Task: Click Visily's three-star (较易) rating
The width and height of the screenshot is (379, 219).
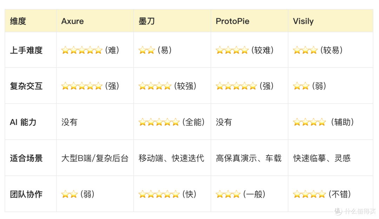Action: (318, 50)
